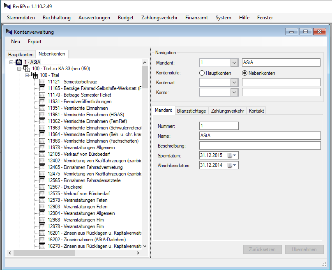Expand the Konto dropdown list

[x=234, y=92]
